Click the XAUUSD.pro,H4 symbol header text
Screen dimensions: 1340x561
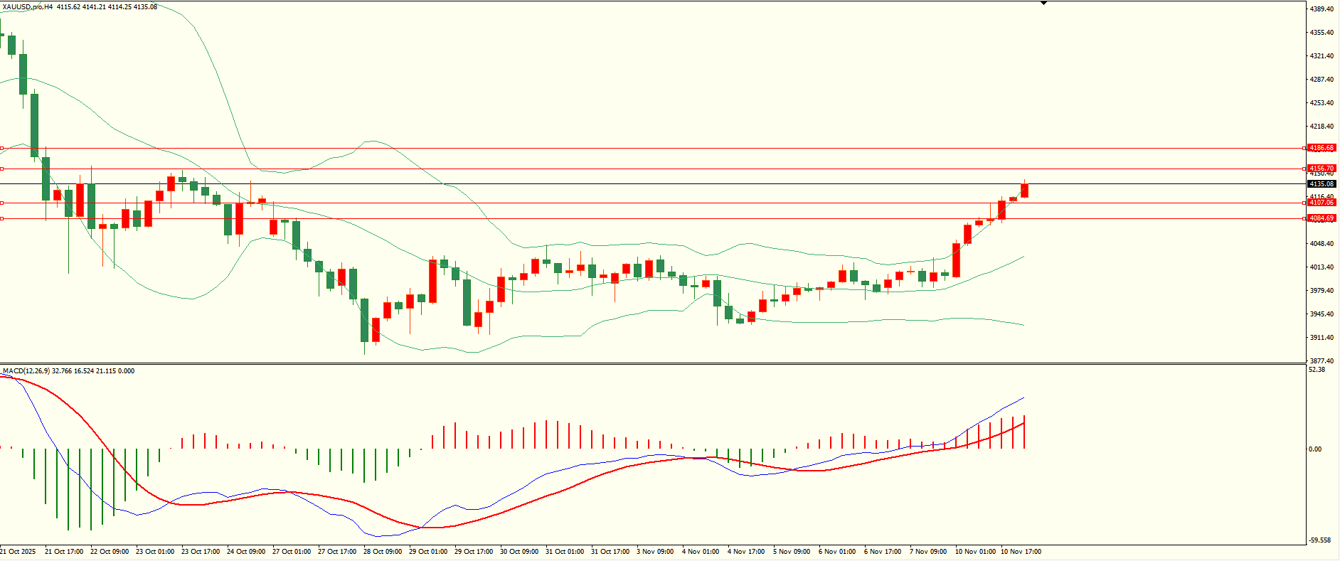click(x=28, y=7)
